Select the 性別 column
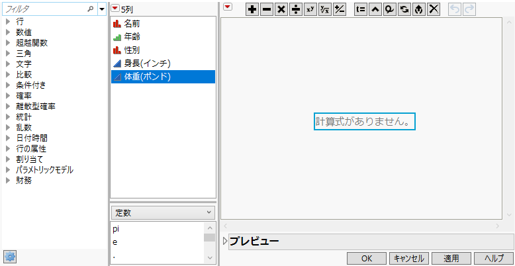515x266 pixels. pos(163,50)
